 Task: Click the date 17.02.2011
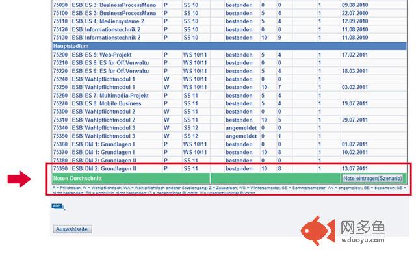pyautogui.click(x=355, y=55)
